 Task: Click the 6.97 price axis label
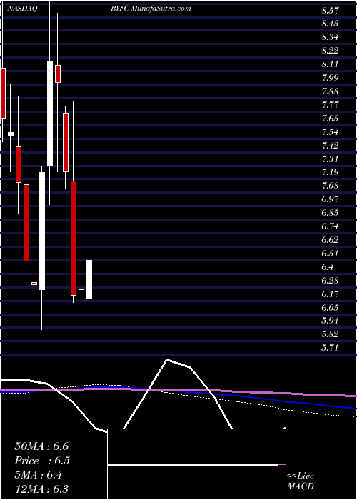[330, 199]
